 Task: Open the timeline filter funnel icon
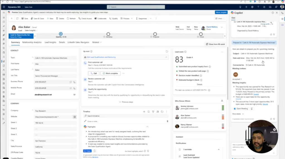pyautogui.click(x=153, y=111)
